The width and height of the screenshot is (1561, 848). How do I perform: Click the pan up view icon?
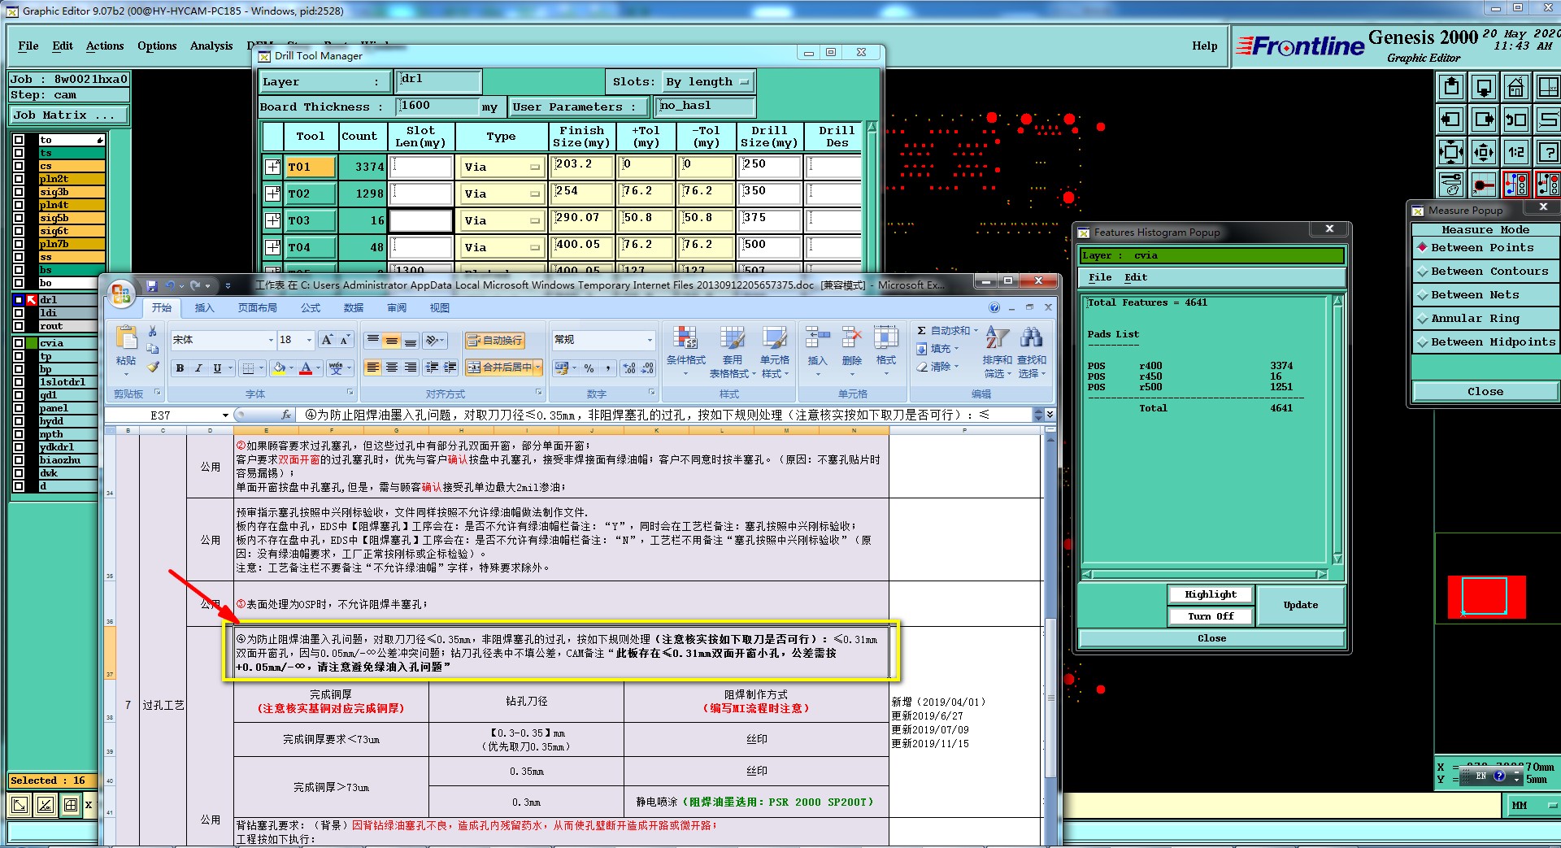[x=1451, y=87]
